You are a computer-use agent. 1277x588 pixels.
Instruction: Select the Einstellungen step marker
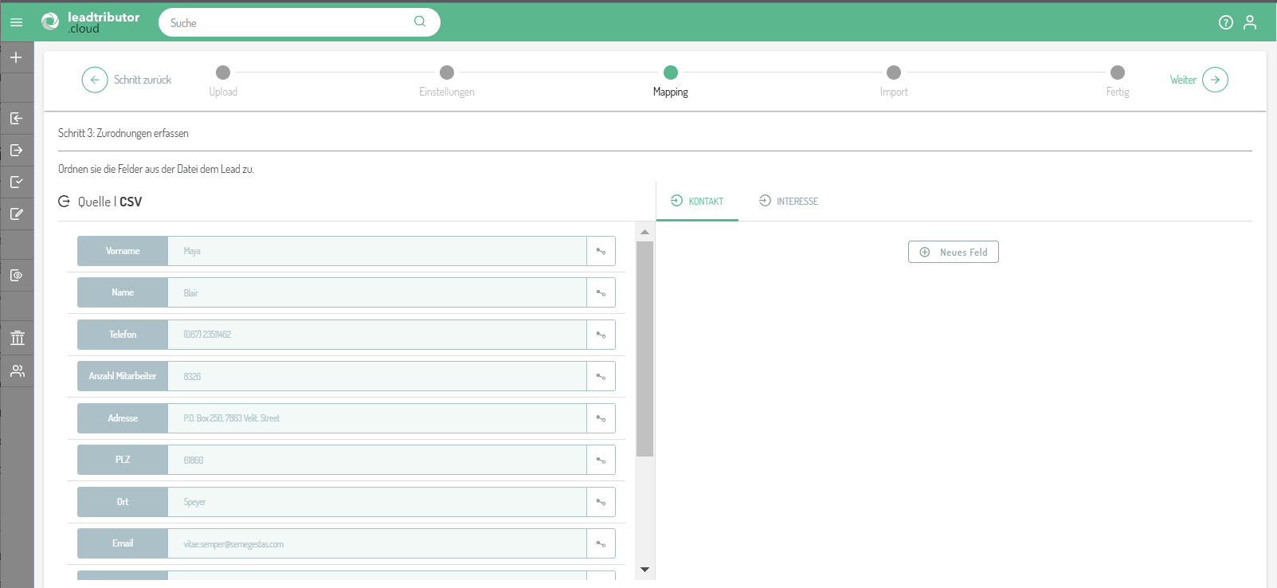pos(447,73)
